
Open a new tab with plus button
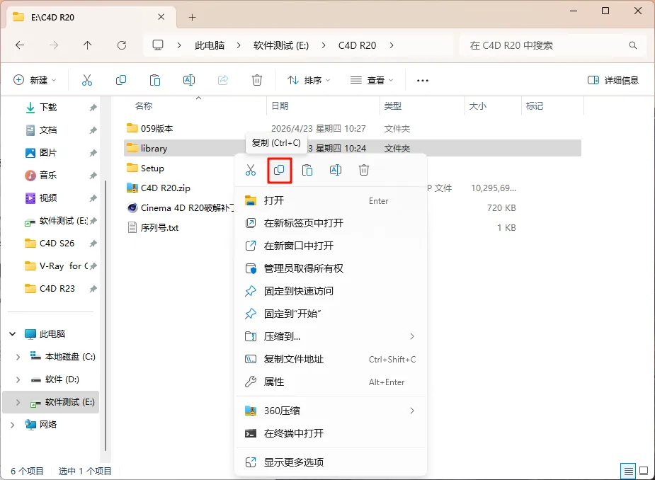(192, 17)
